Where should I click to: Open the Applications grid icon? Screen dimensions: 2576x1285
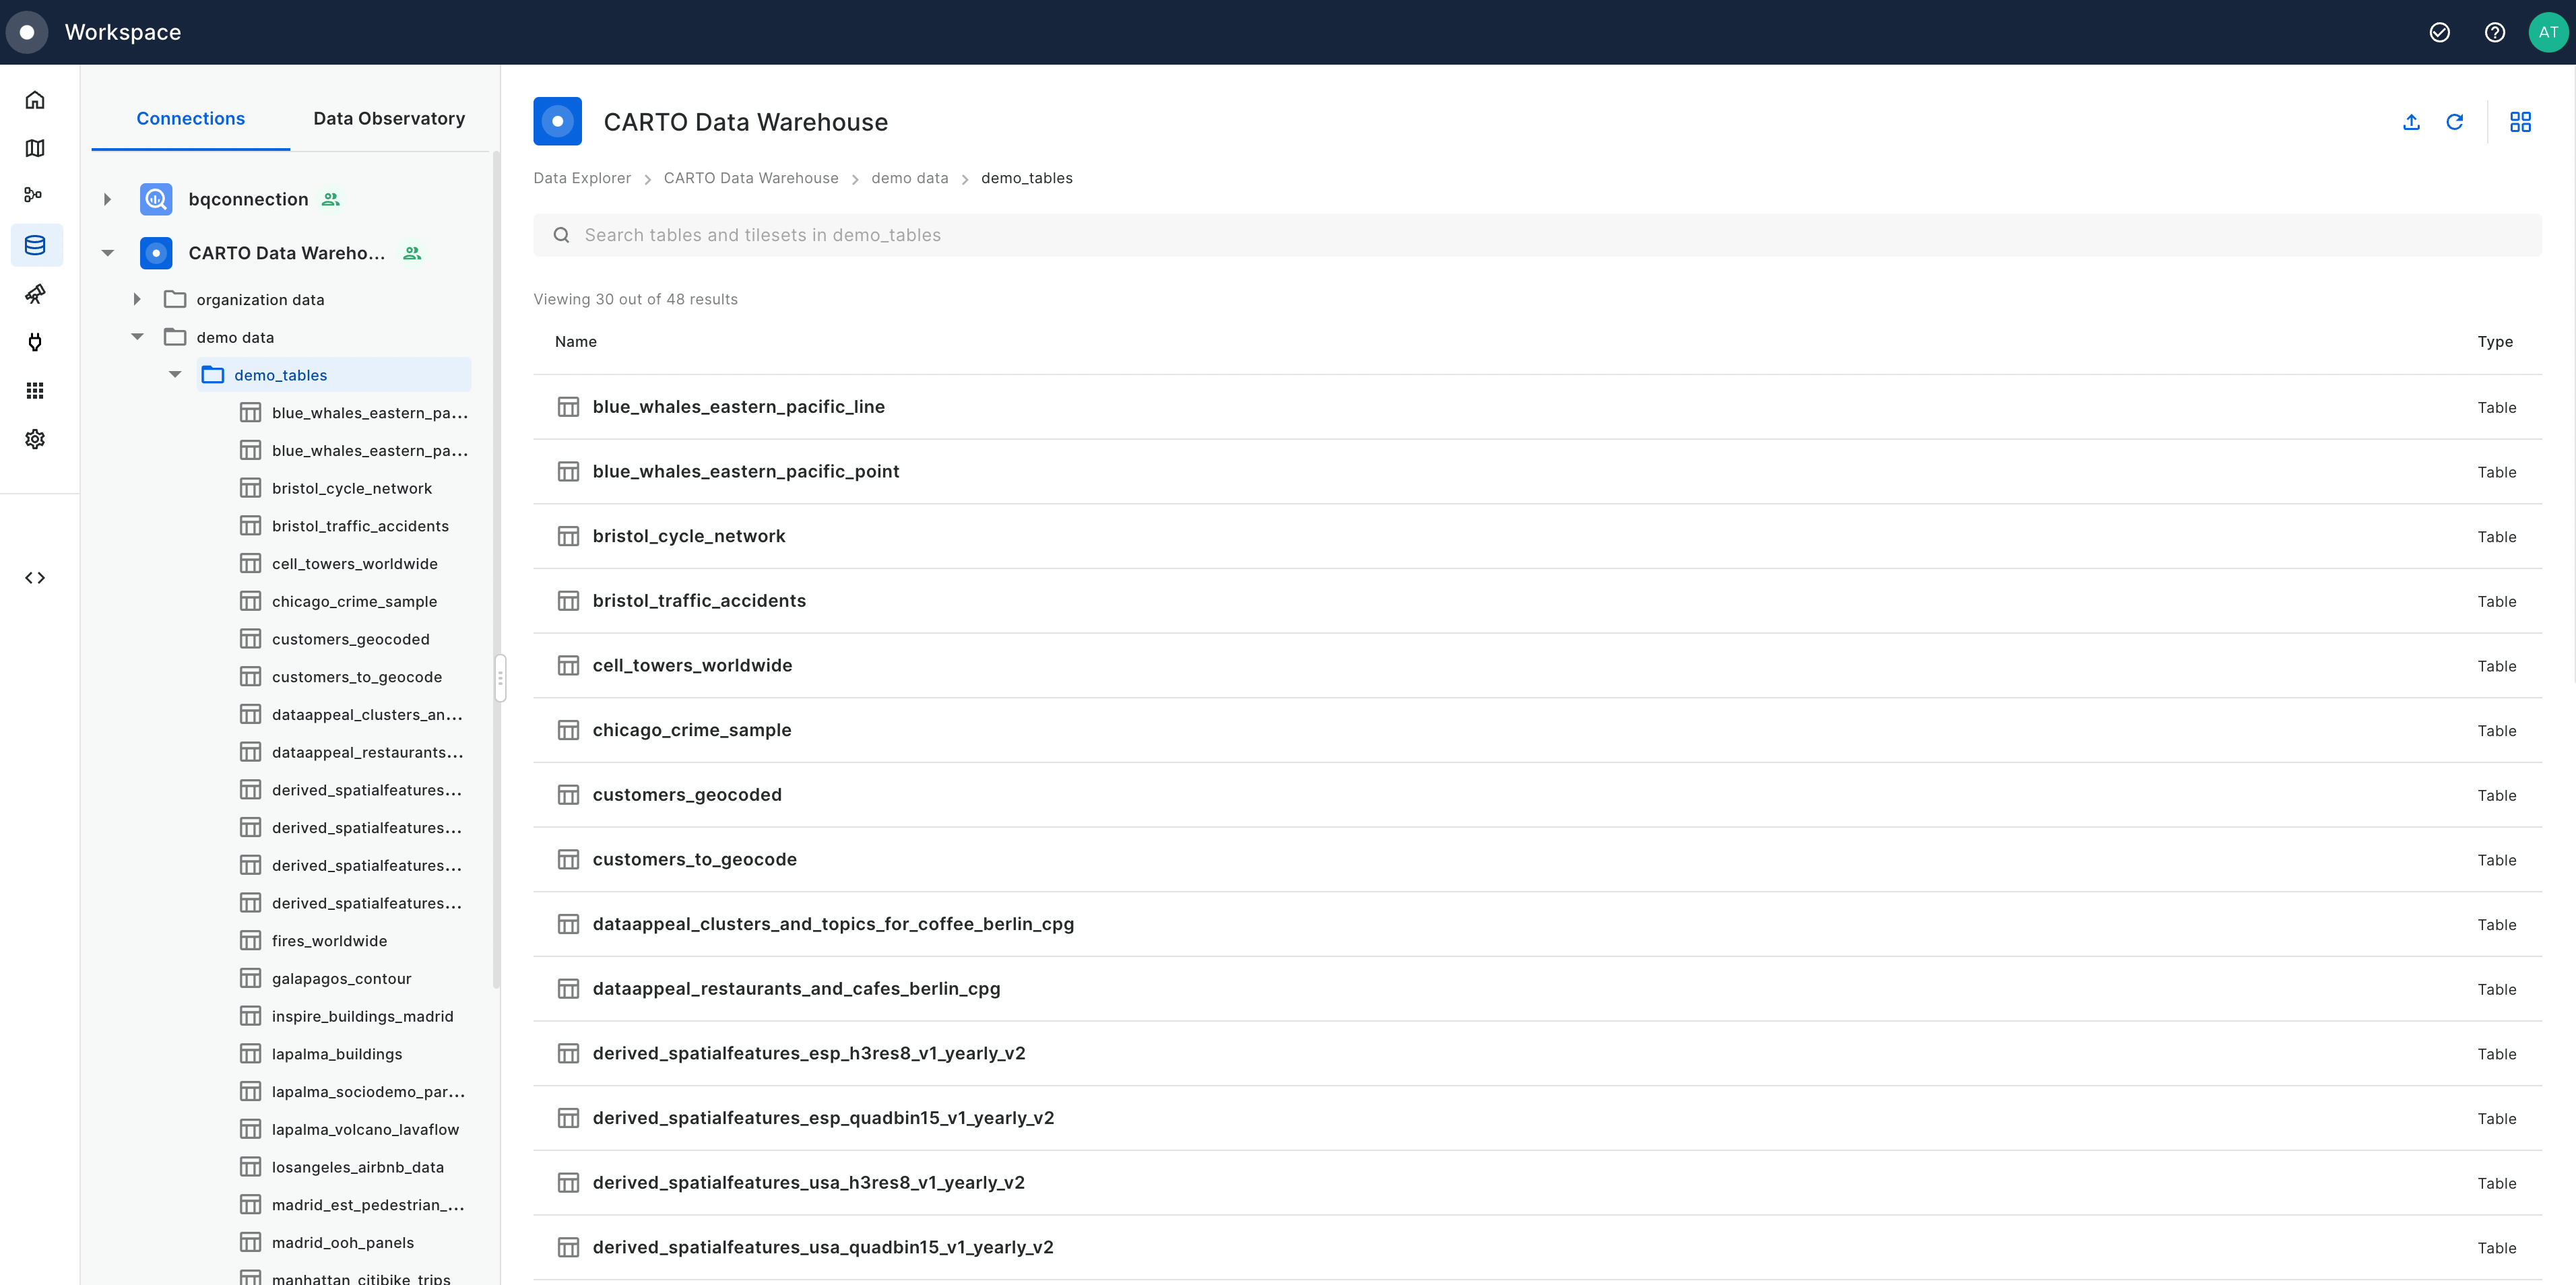[x=35, y=390]
